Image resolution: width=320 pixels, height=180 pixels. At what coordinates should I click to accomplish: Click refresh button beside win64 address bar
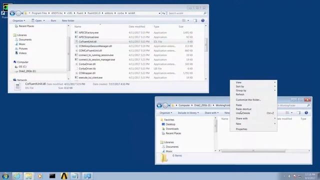tap(163, 13)
